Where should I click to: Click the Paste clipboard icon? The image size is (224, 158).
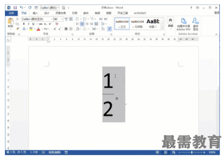[11, 21]
